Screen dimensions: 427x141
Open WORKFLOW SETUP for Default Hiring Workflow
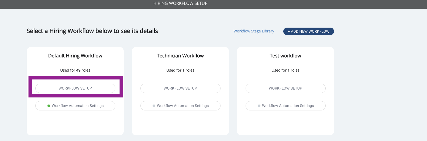pyautogui.click(x=75, y=88)
